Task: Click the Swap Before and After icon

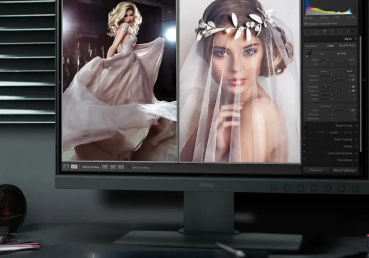Action: [x=121, y=167]
